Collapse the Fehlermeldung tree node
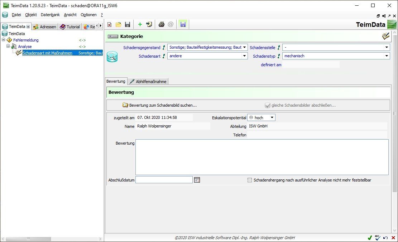 (x=3, y=40)
